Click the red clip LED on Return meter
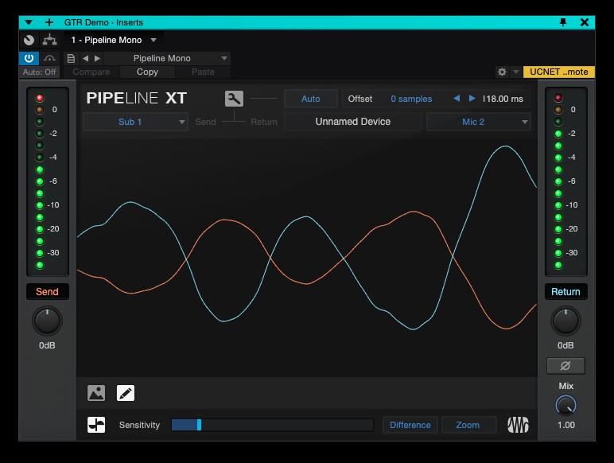Image resolution: width=614 pixels, height=463 pixels. (x=558, y=98)
